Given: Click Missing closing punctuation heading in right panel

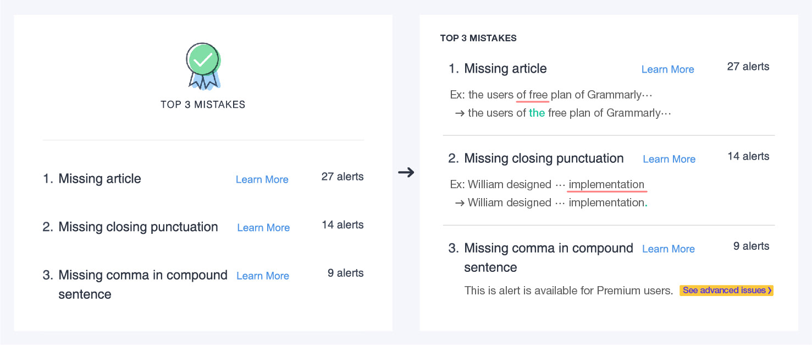Looking at the screenshot, I should (544, 158).
